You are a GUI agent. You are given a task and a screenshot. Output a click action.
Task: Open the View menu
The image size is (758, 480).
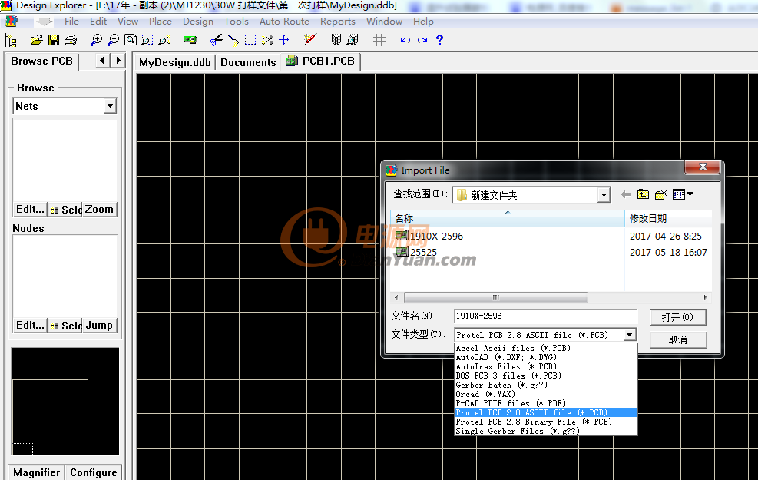click(127, 22)
